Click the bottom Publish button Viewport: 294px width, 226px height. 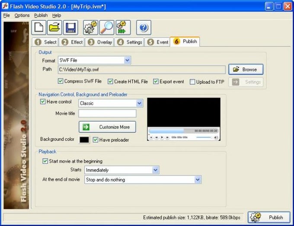[269, 217]
